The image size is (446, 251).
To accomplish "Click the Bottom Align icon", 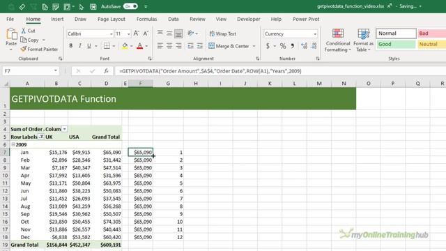I will [178, 33].
